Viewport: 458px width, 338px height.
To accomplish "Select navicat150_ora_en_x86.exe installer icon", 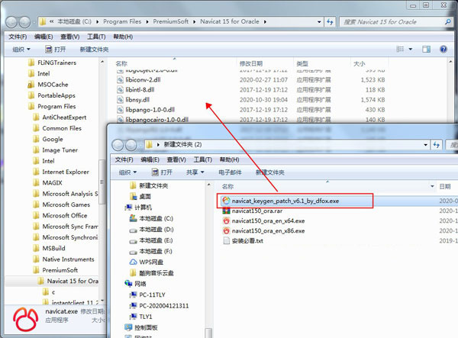I will tap(226, 231).
